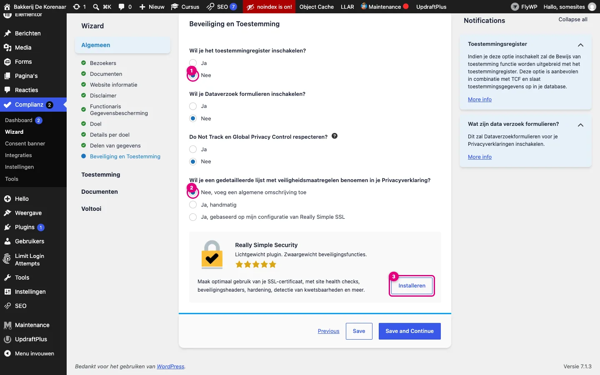Open the 'Delen van gegevens' wizard step

[x=115, y=145]
